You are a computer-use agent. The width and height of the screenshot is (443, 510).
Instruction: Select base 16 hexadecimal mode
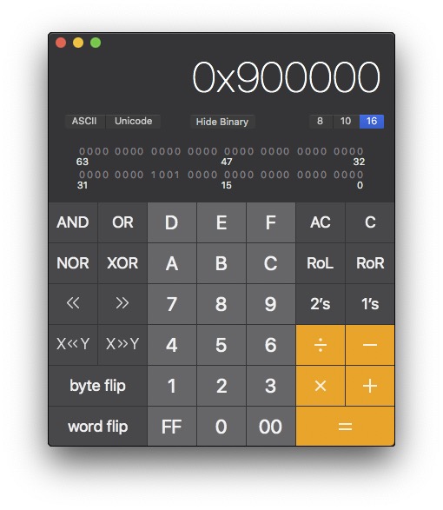(x=372, y=122)
